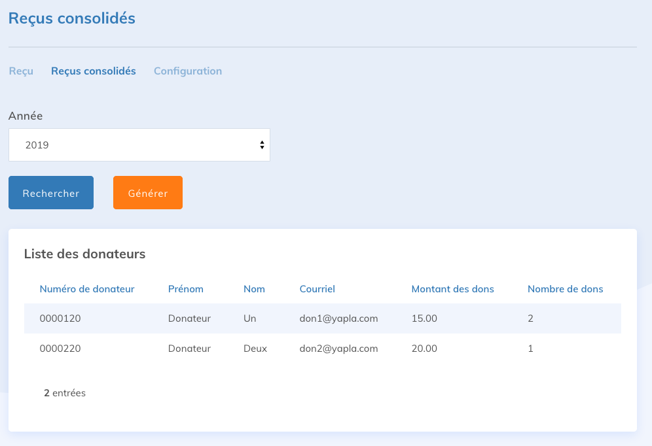This screenshot has width=652, height=446.
Task: Click the Liste des donateurs heading
Action: (x=84, y=254)
